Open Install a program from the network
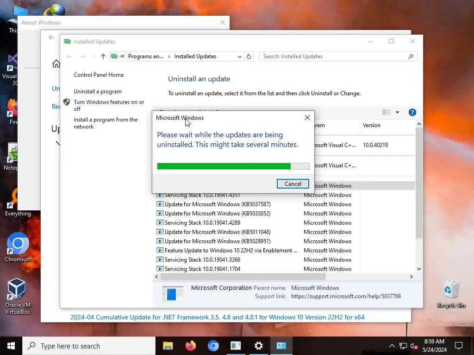Viewport: 474px width, 355px height. [106, 123]
